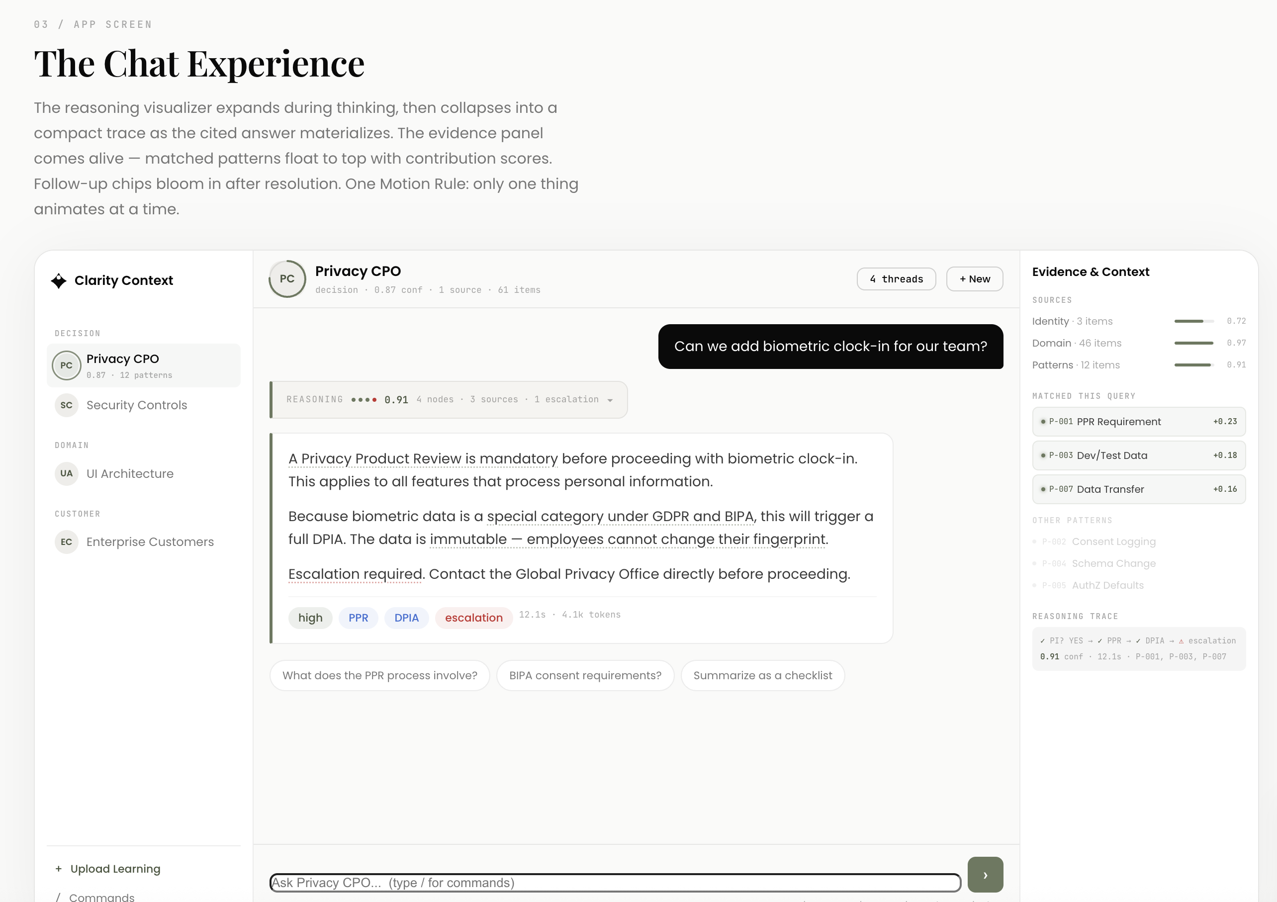Click the Clarity Context diamond logo icon
This screenshot has height=902, width=1277.
[x=58, y=281]
